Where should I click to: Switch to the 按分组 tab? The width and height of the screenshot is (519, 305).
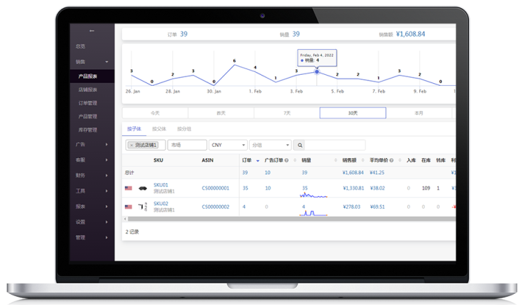coord(184,129)
